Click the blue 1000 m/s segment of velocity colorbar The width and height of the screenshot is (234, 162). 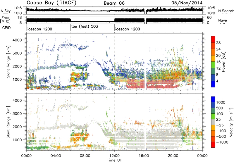213,99
